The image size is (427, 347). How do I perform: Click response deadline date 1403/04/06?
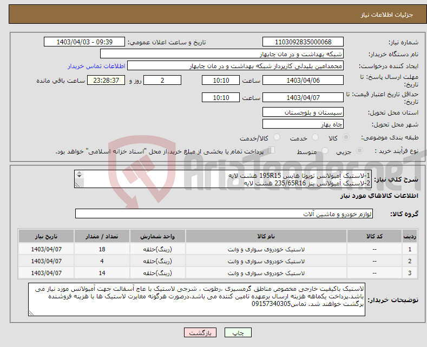(303, 80)
